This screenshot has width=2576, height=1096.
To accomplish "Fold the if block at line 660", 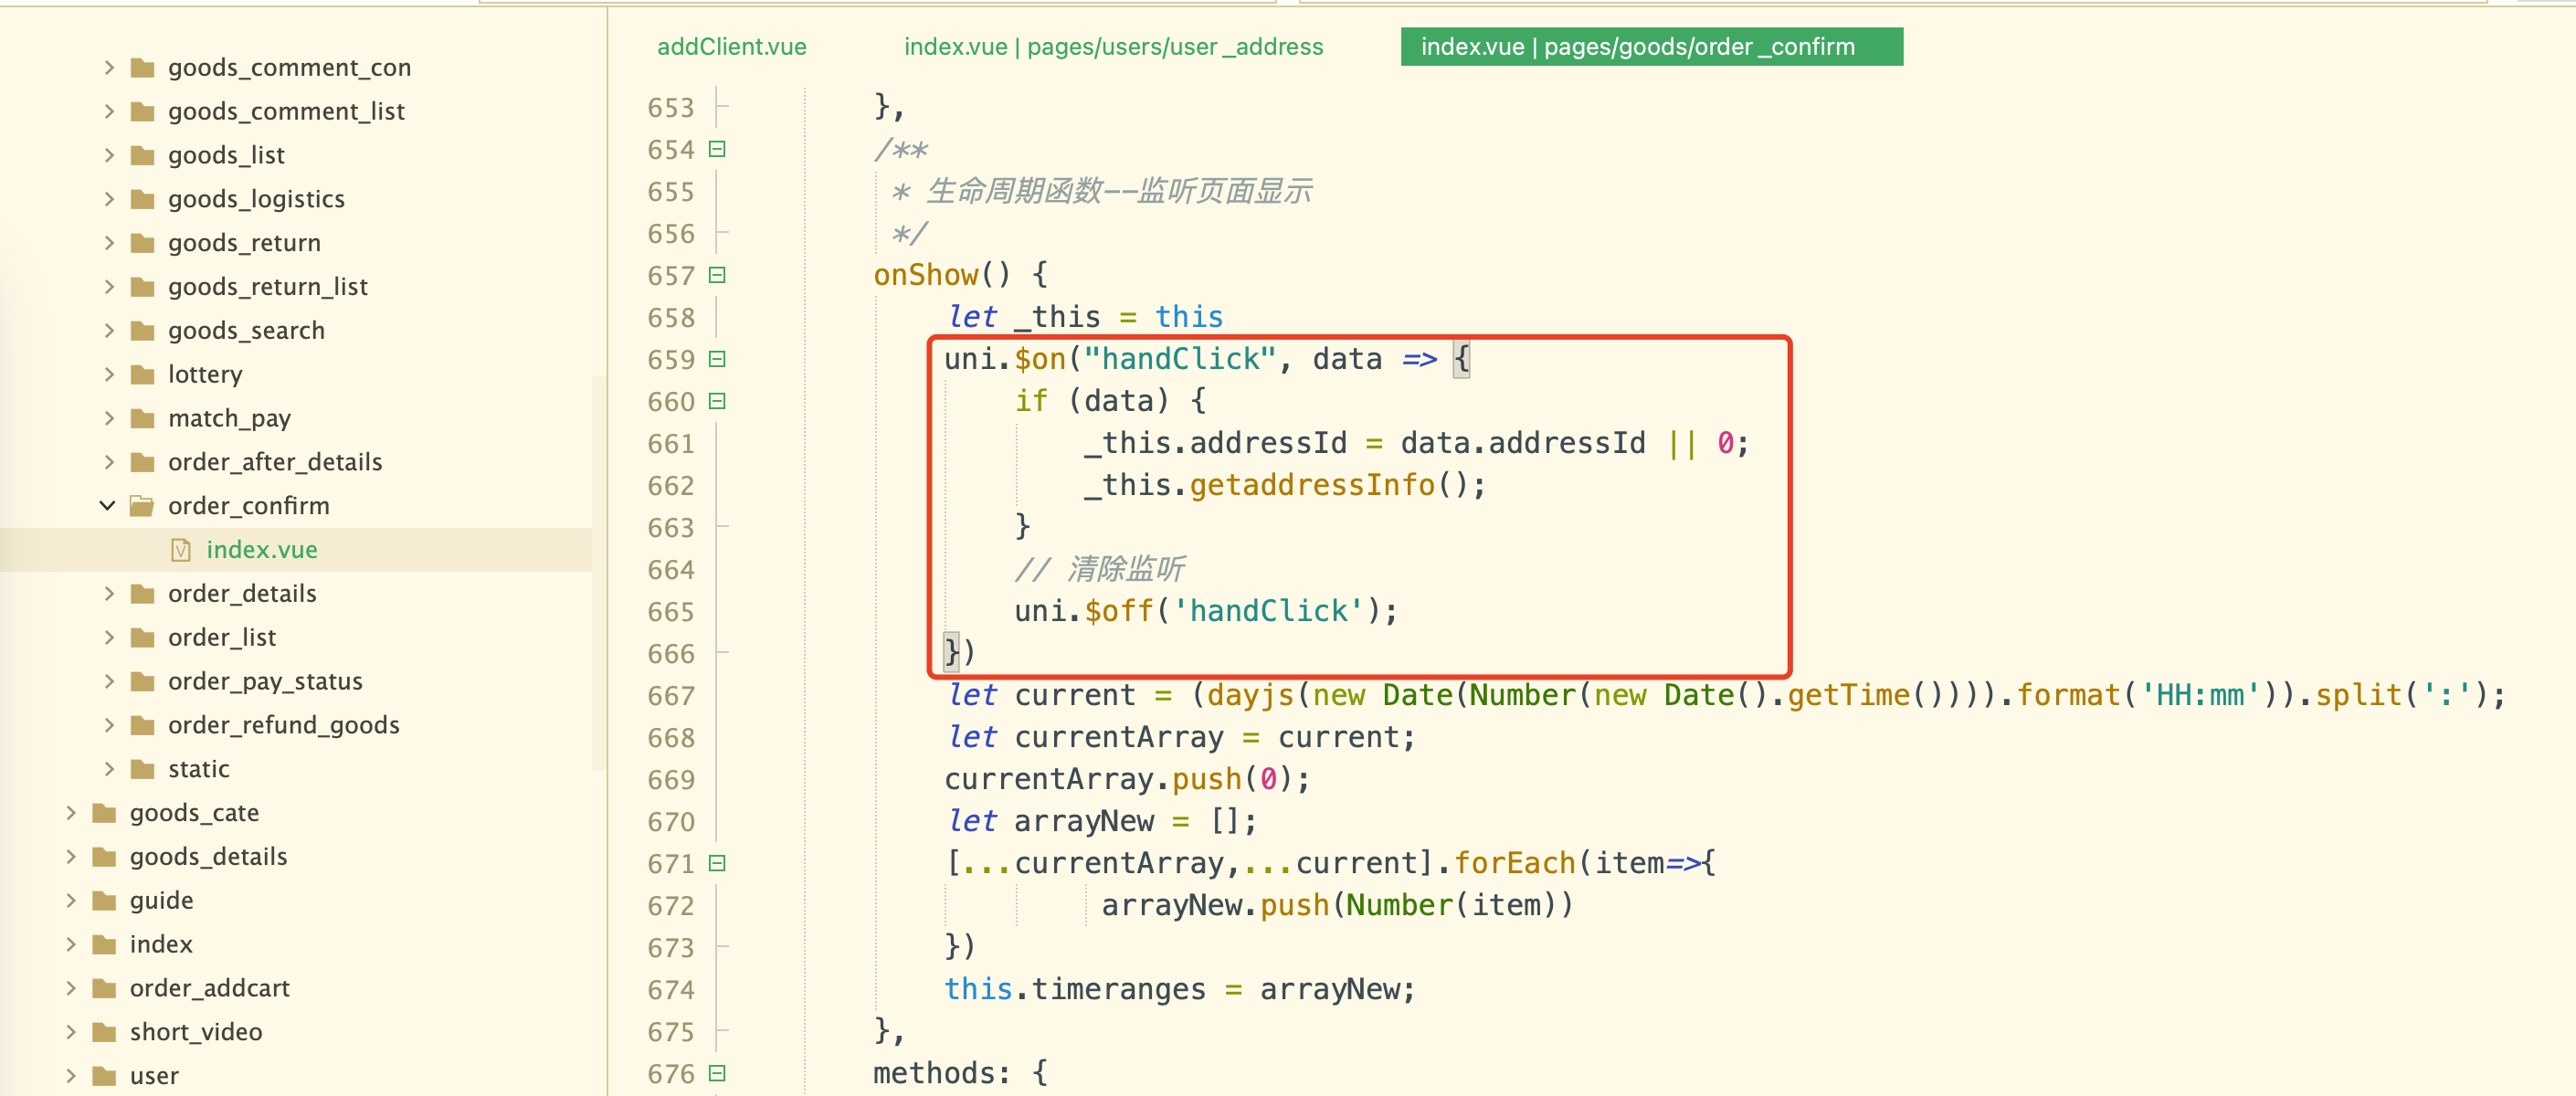I will pos(717,402).
